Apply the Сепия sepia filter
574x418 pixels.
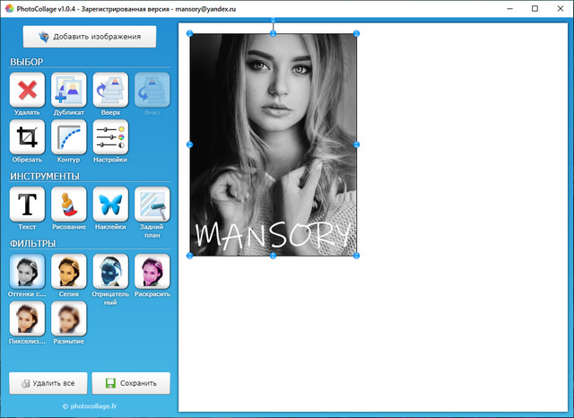point(69,271)
